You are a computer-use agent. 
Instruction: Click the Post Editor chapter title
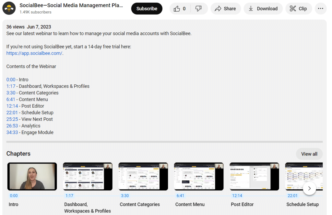pyautogui.click(x=242, y=204)
